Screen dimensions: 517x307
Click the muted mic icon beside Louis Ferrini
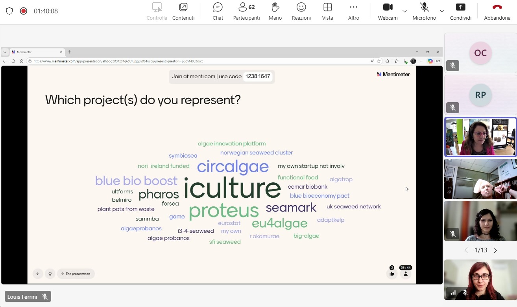(45, 297)
